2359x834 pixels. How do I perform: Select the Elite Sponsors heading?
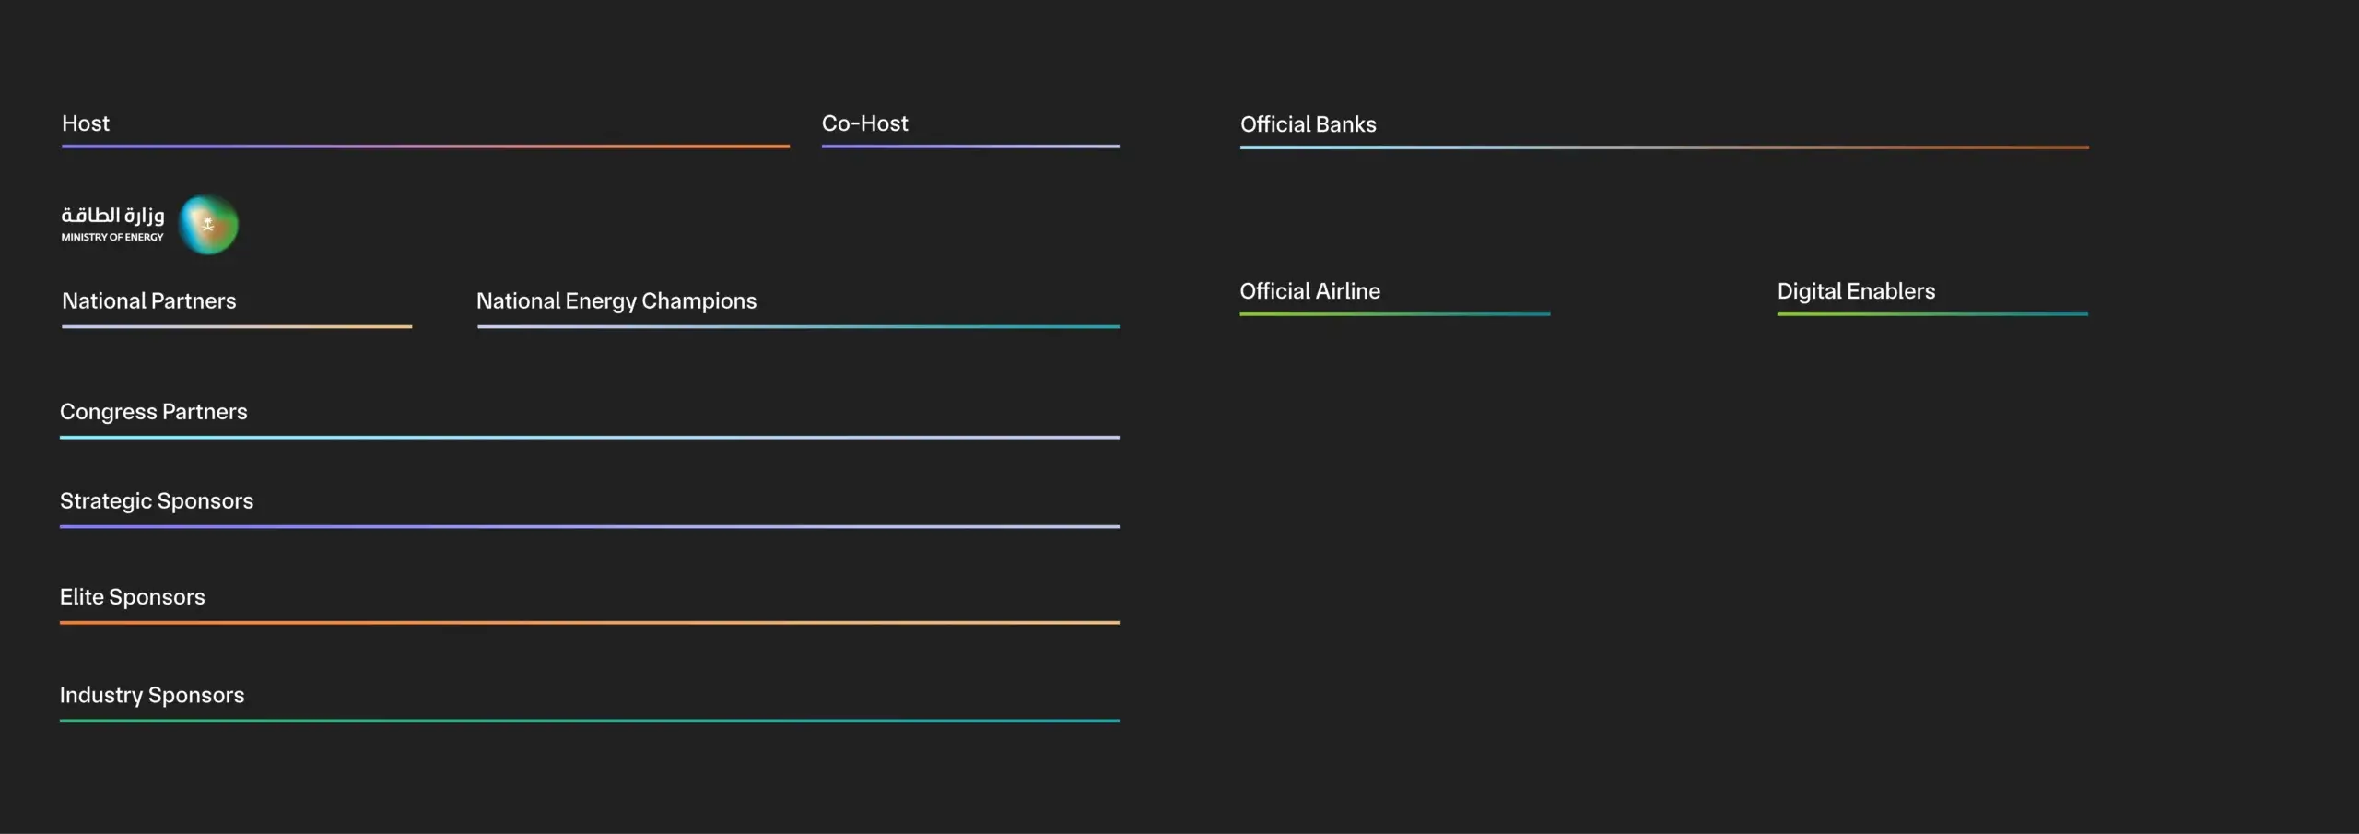(x=133, y=597)
